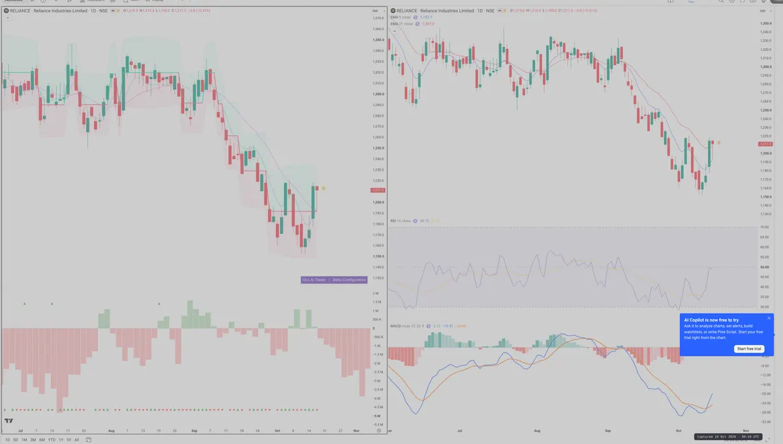The width and height of the screenshot is (783, 444).
Task: Open the INR currency dropdown on left chart
Action: coord(378,11)
